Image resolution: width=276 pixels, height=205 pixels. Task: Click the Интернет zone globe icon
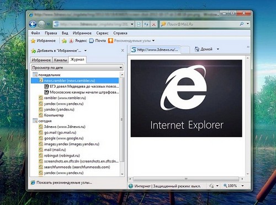coord(131,186)
